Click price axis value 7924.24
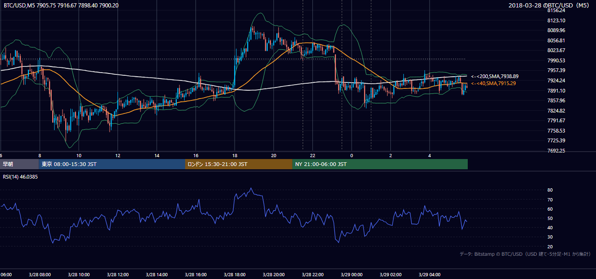Viewport: 596px width, 279px height. point(556,80)
